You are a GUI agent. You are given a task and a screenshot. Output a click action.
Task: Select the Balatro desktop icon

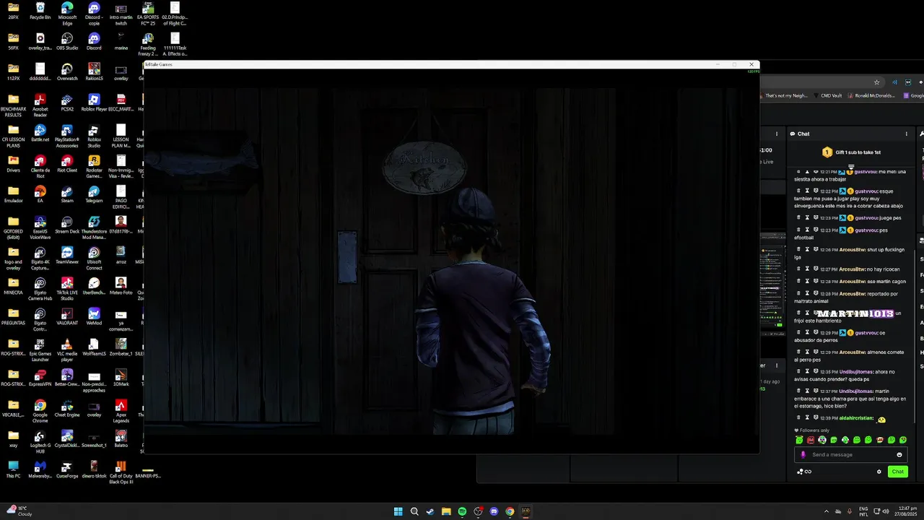coord(121,438)
